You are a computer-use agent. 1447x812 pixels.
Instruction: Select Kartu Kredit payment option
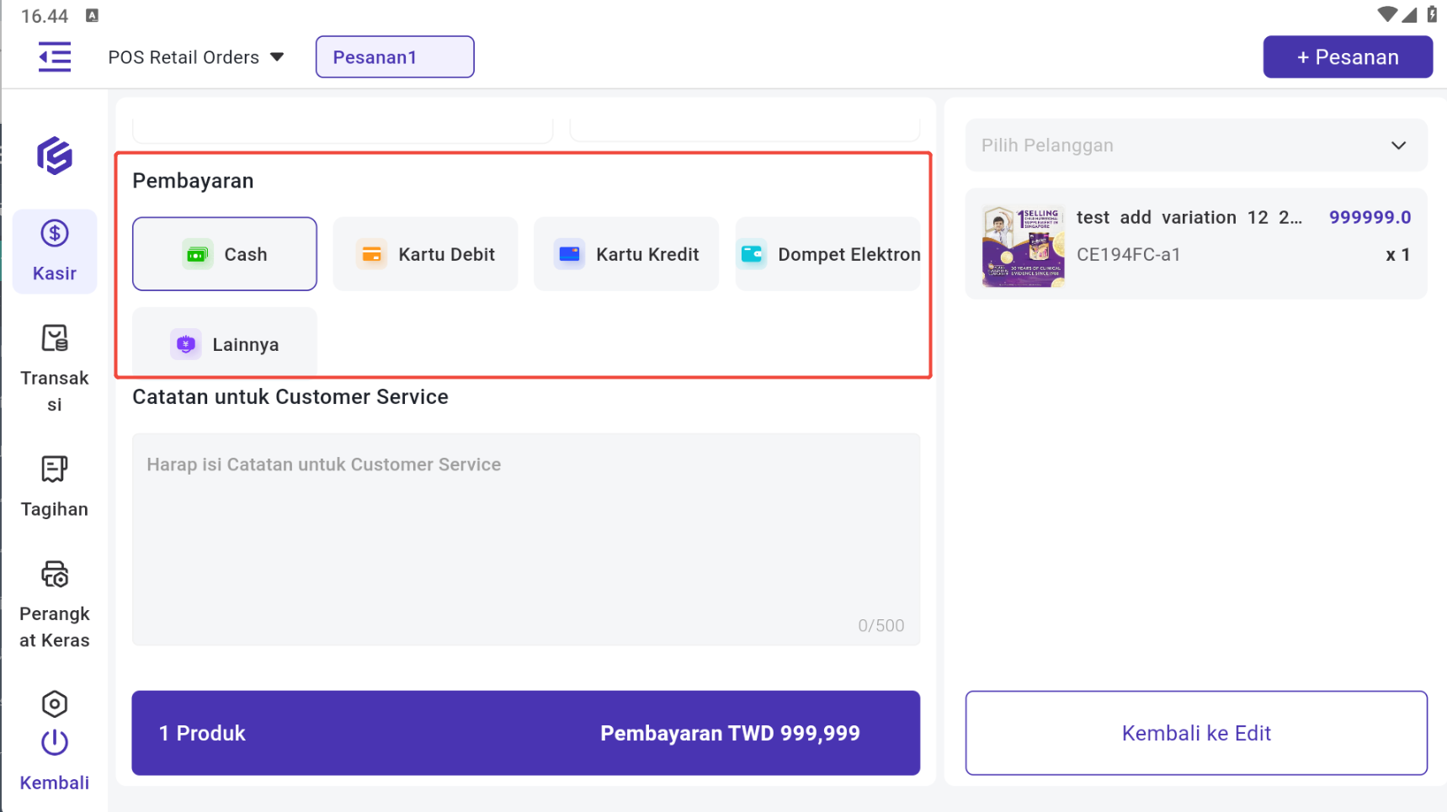click(626, 254)
